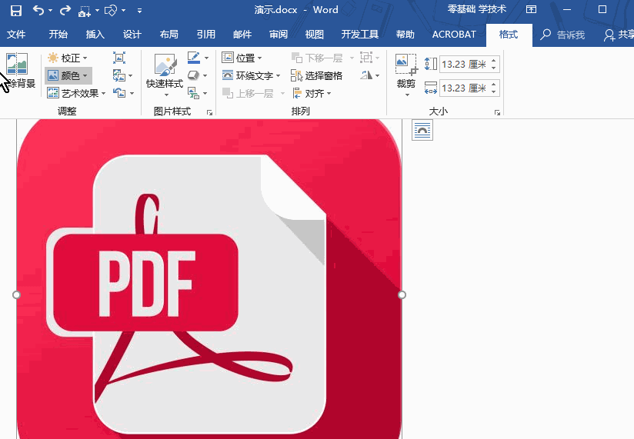This screenshot has width=634, height=439.
Task: Open the 大小 size dialog launcher
Action: point(497,113)
